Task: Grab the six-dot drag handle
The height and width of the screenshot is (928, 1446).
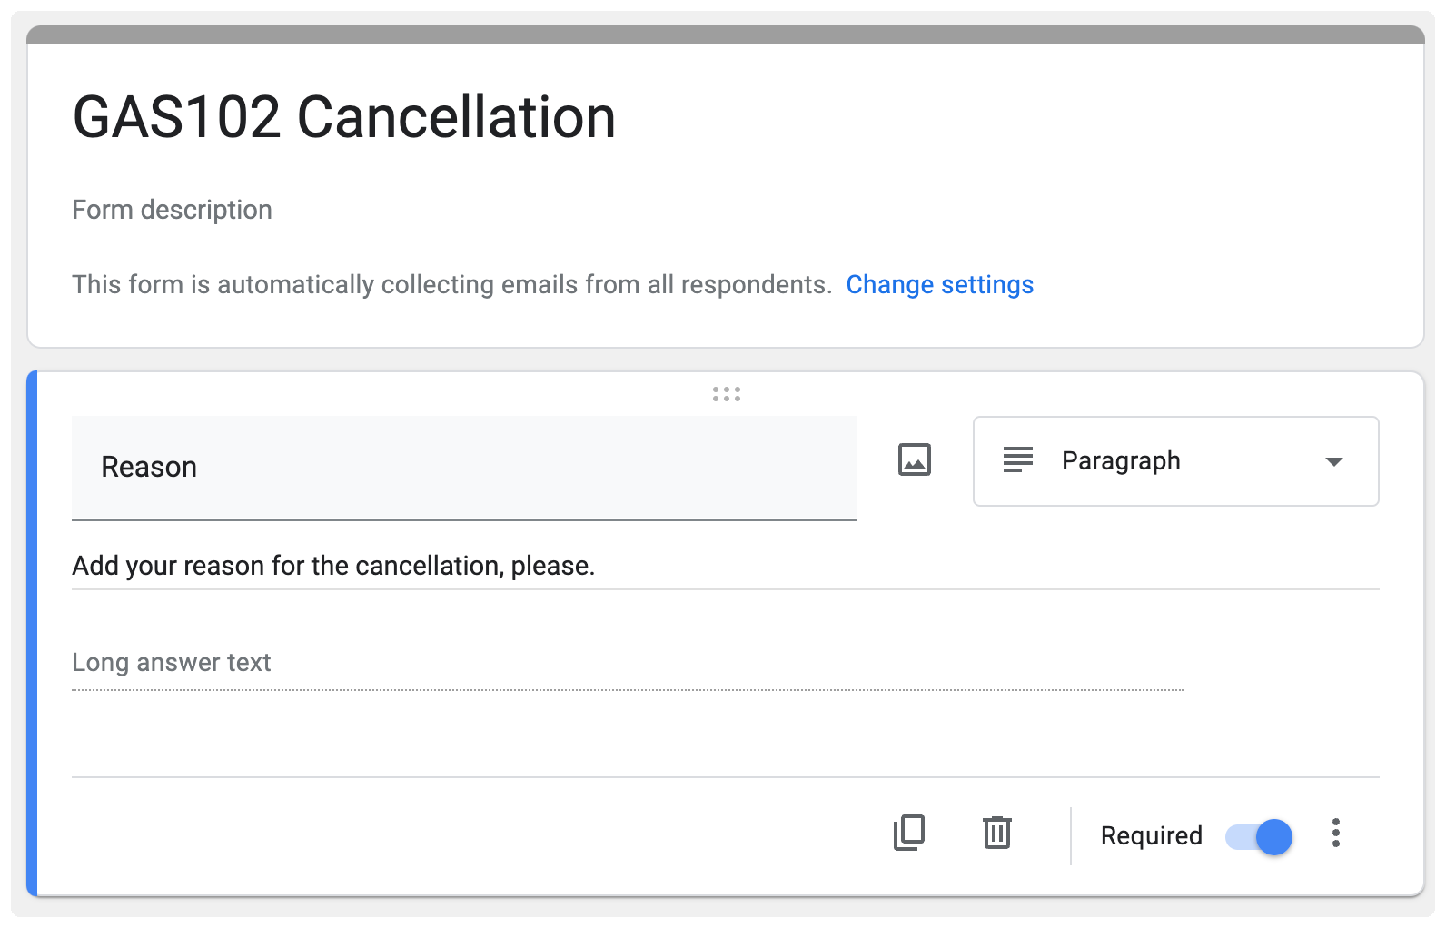Action: click(x=726, y=394)
